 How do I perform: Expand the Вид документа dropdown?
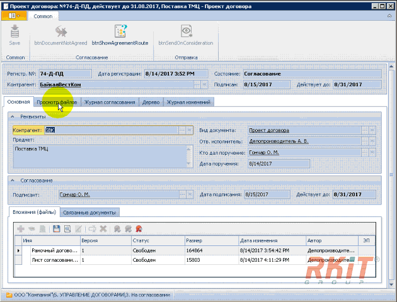point(364,130)
